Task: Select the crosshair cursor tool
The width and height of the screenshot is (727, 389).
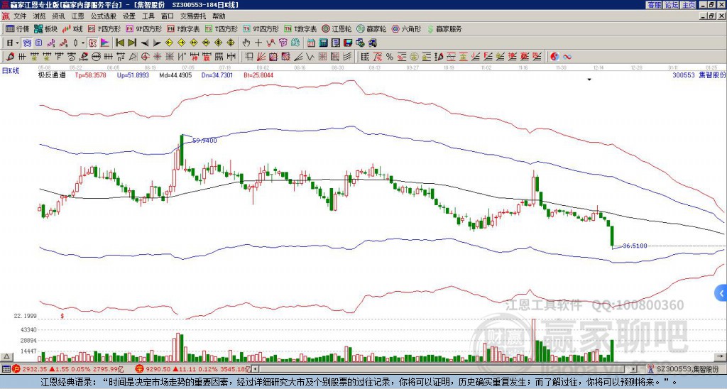Action: pyautogui.click(x=258, y=43)
